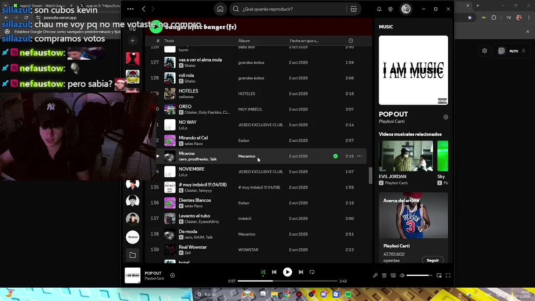
Task: Add POP OUT to library in right panel
Action: click(x=446, y=117)
